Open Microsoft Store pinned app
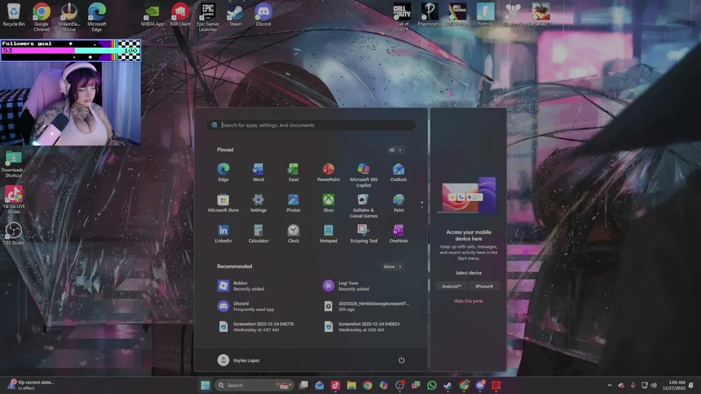 coord(223,203)
